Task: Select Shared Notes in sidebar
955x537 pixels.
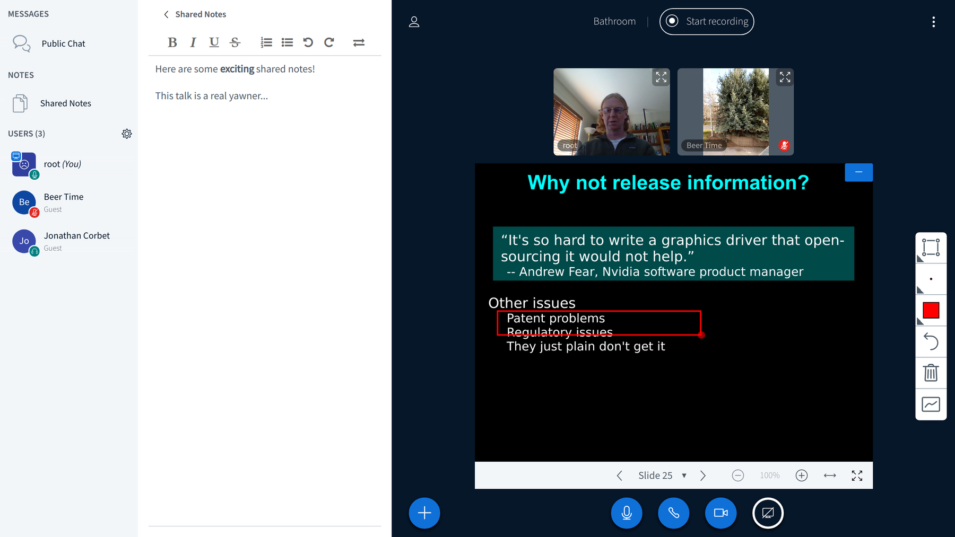Action: 65,103
